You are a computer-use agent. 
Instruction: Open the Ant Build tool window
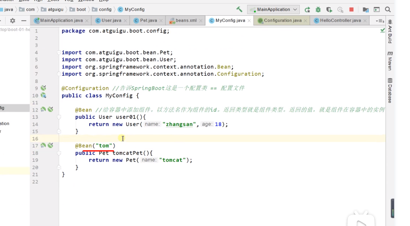(390, 32)
